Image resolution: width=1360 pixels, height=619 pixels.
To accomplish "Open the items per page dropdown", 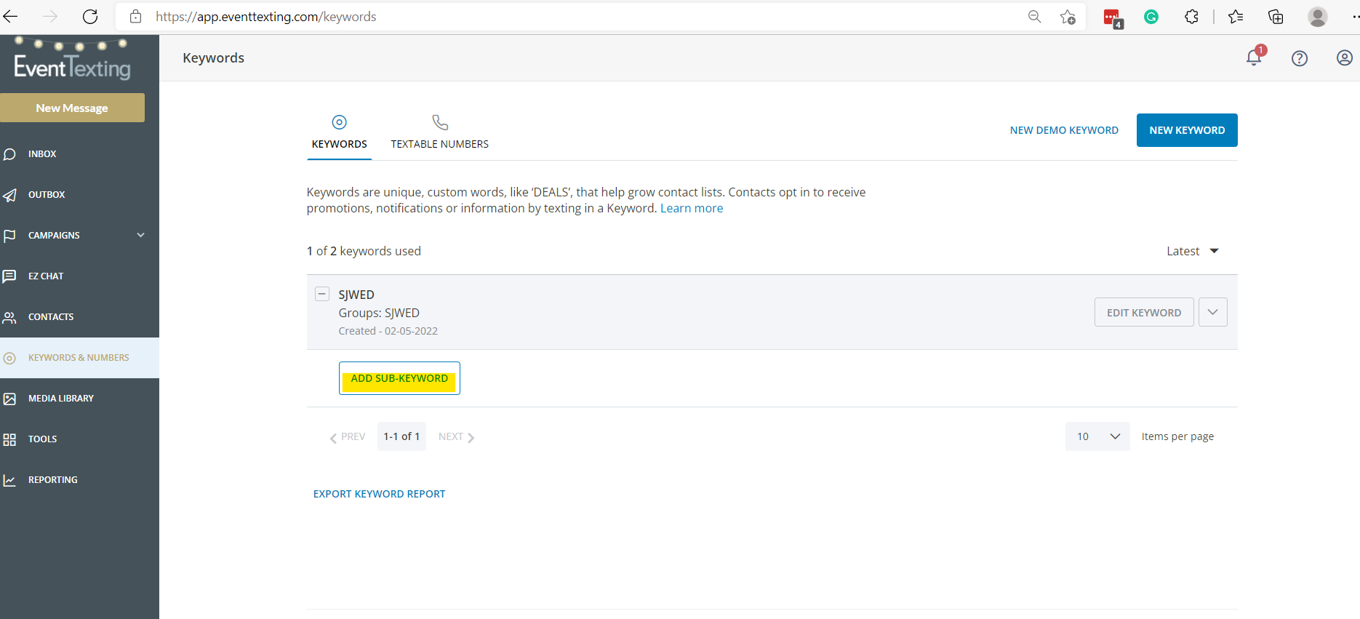I will tap(1097, 436).
